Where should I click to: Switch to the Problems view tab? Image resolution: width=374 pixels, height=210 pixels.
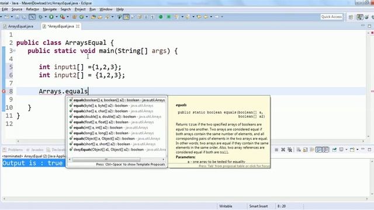coord(13,150)
